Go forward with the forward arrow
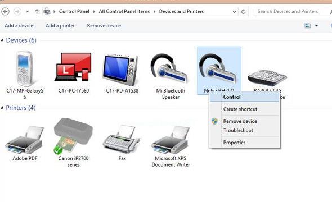 pyautogui.click(x=17, y=11)
